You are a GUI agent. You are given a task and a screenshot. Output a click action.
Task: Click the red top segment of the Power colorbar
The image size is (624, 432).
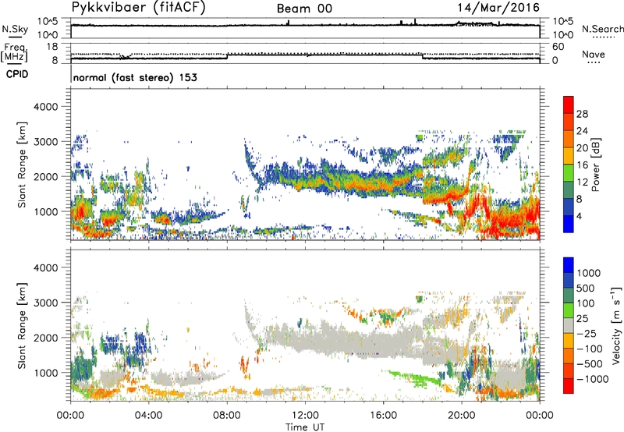(569, 104)
